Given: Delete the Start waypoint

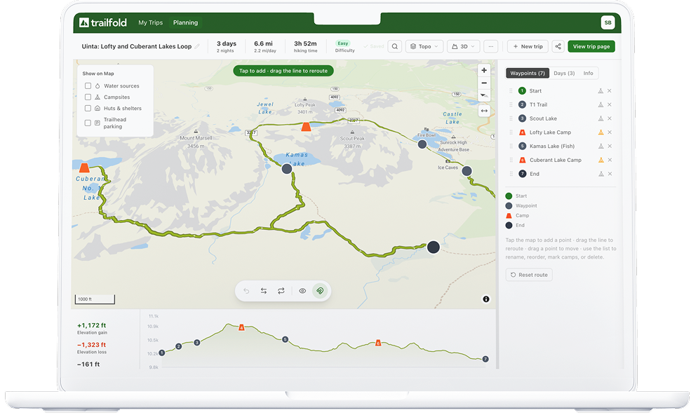Looking at the screenshot, I should click(x=610, y=90).
